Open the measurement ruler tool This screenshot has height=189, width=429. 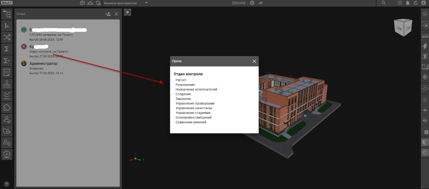pos(425,36)
